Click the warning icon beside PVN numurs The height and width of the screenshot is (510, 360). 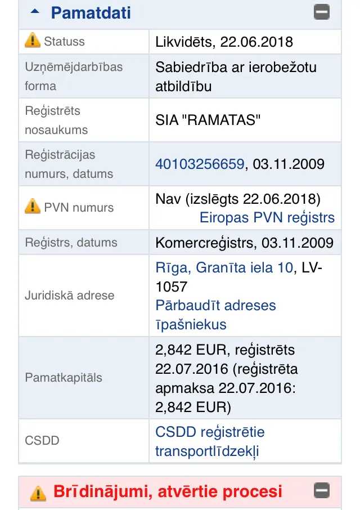pos(33,206)
